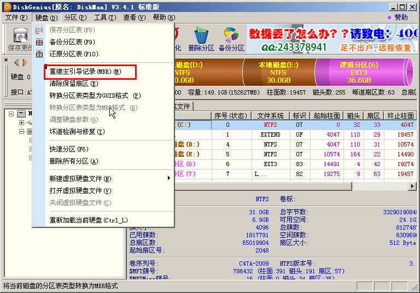Click the 序号(状态) column header
The height and width of the screenshot is (293, 420).
coord(231,116)
